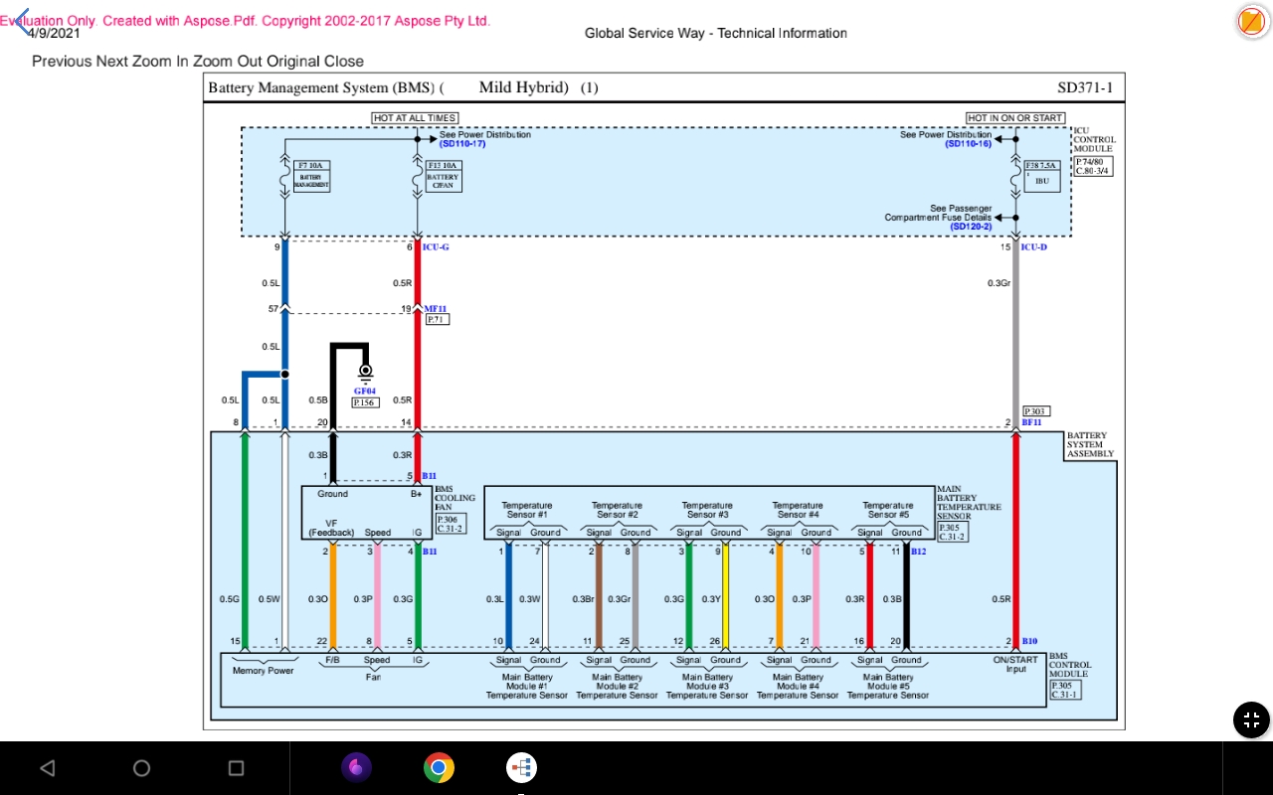1273x795 pixels.
Task: Click the ICU-G connector label
Action: (436, 246)
